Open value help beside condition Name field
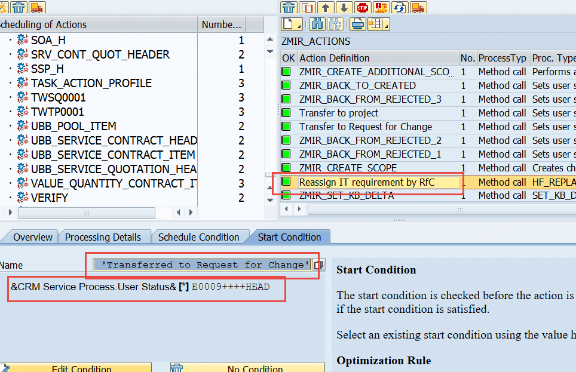Viewport: 576px width, 372px height. click(319, 265)
